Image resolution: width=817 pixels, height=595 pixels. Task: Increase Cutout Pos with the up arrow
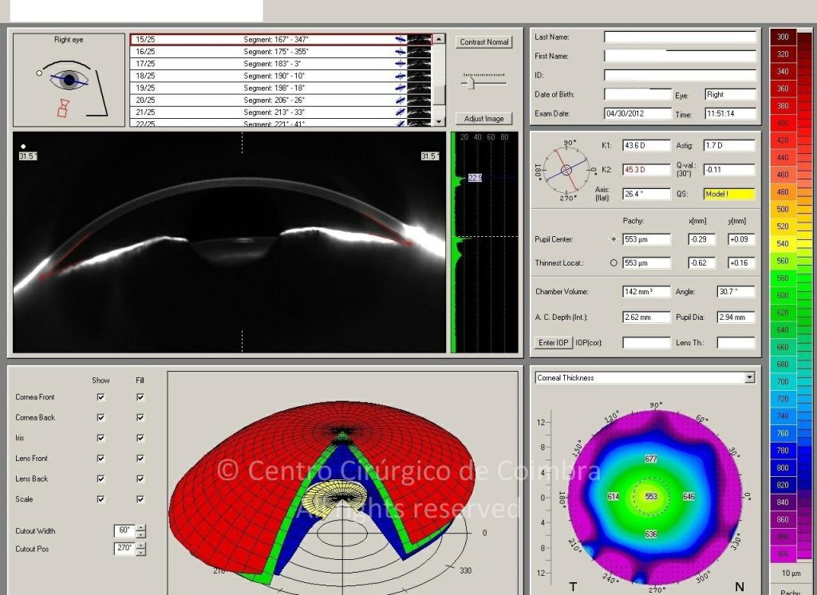(140, 546)
